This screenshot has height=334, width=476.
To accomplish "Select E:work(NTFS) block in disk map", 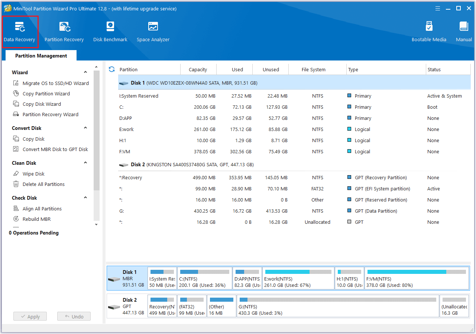I will pyautogui.click(x=298, y=278).
